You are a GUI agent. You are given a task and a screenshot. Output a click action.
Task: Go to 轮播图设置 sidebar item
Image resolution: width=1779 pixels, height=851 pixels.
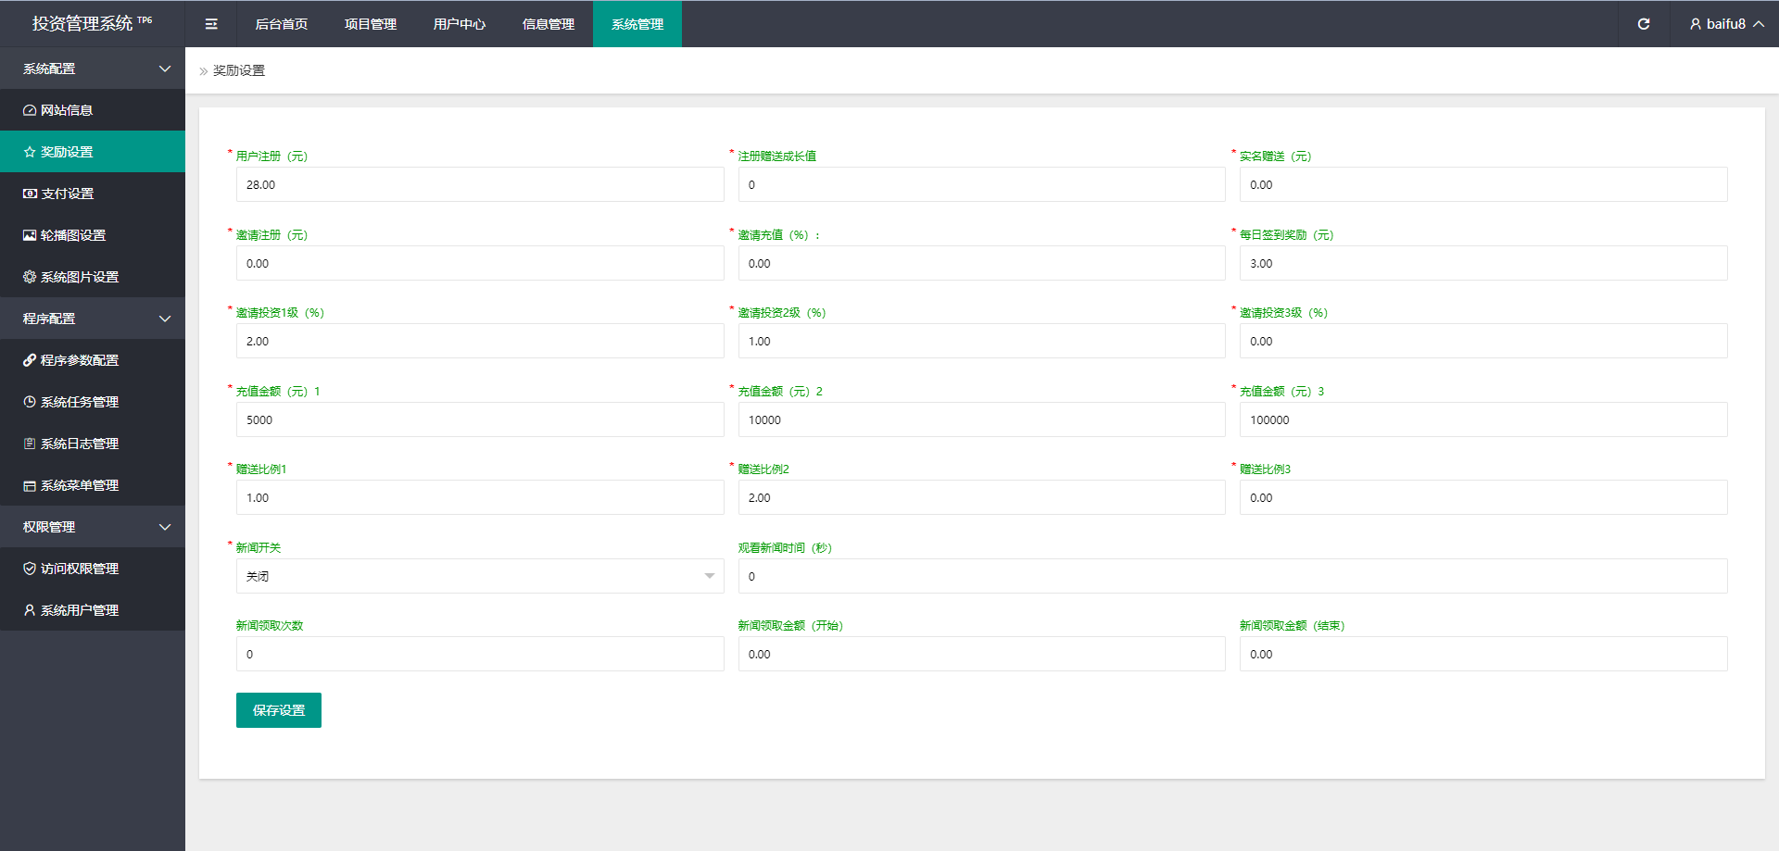[72, 235]
